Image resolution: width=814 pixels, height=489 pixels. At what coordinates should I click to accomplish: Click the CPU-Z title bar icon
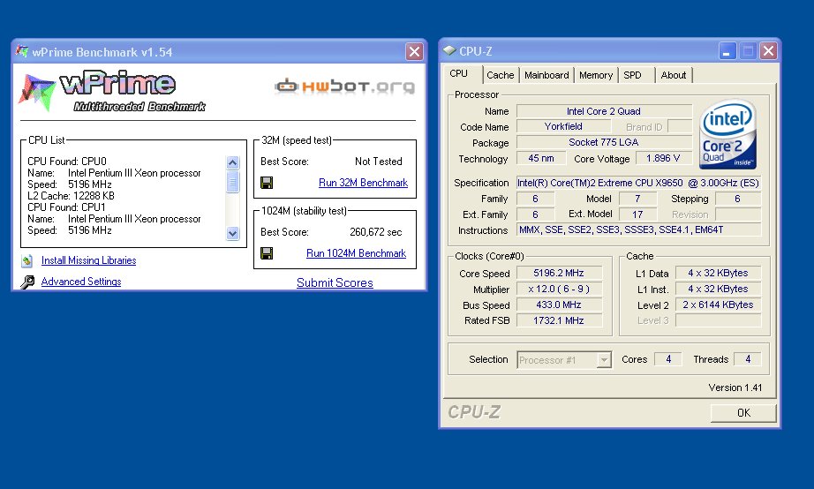[x=449, y=51]
